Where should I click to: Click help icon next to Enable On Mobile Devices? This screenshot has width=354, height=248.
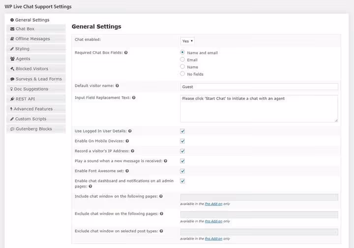127,141
